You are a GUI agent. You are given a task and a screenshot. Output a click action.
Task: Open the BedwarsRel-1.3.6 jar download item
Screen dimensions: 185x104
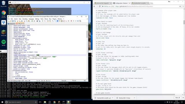[125, 98]
